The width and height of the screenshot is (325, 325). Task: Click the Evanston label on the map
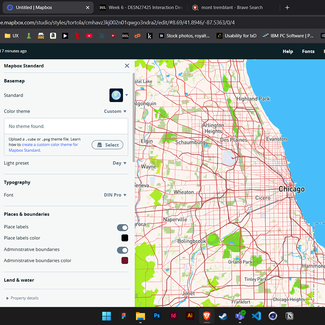(x=277, y=139)
